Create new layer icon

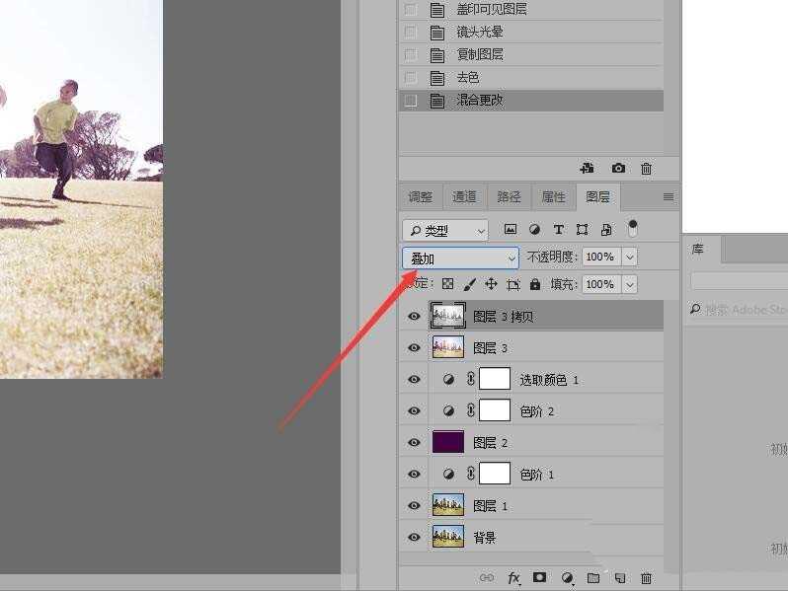pyautogui.click(x=620, y=578)
